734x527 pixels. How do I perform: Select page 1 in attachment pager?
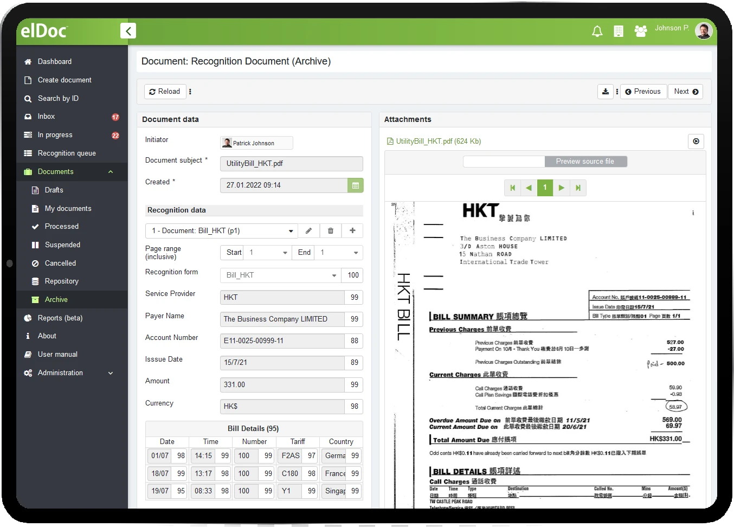(545, 188)
